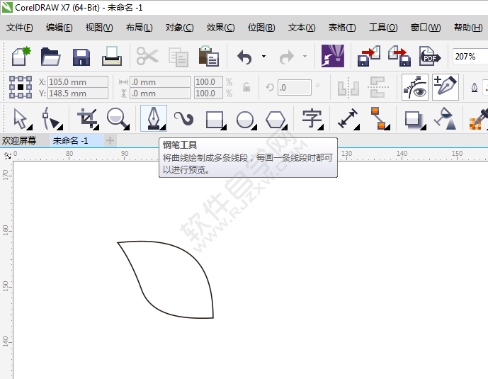Select the Text tool
The height and width of the screenshot is (379, 488).
[x=312, y=118]
